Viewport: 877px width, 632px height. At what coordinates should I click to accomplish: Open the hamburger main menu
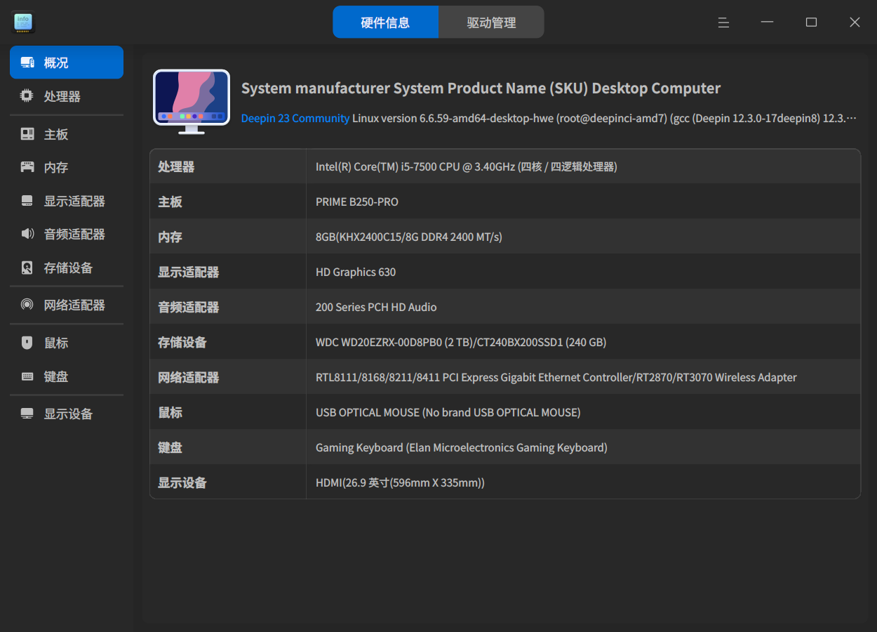[x=723, y=22]
